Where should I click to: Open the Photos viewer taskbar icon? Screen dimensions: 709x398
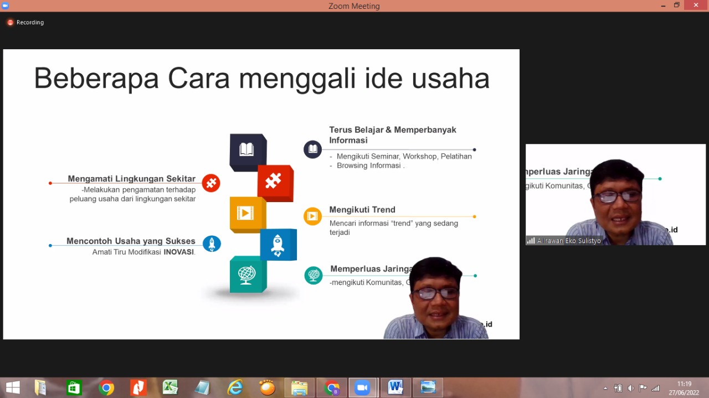pos(428,388)
